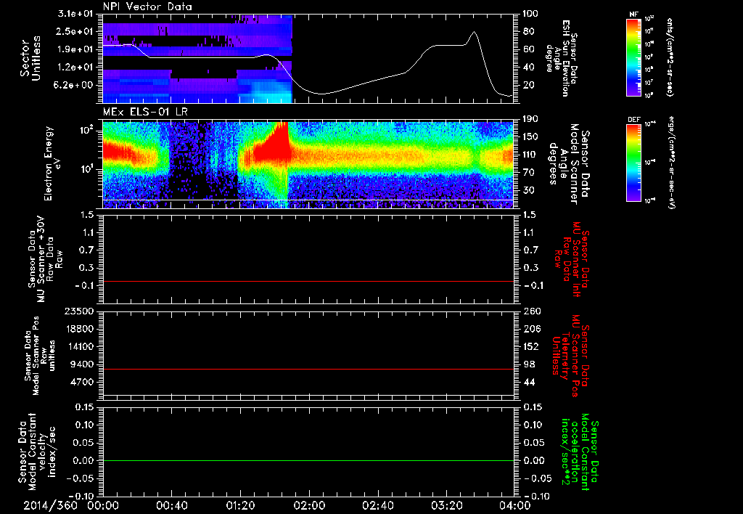Click the 'Sector Unitless' axis label
The image size is (743, 514).
tap(30, 58)
